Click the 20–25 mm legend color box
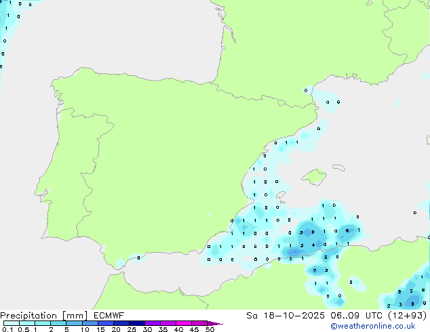This screenshot has height=332, width=430. tap(121, 323)
